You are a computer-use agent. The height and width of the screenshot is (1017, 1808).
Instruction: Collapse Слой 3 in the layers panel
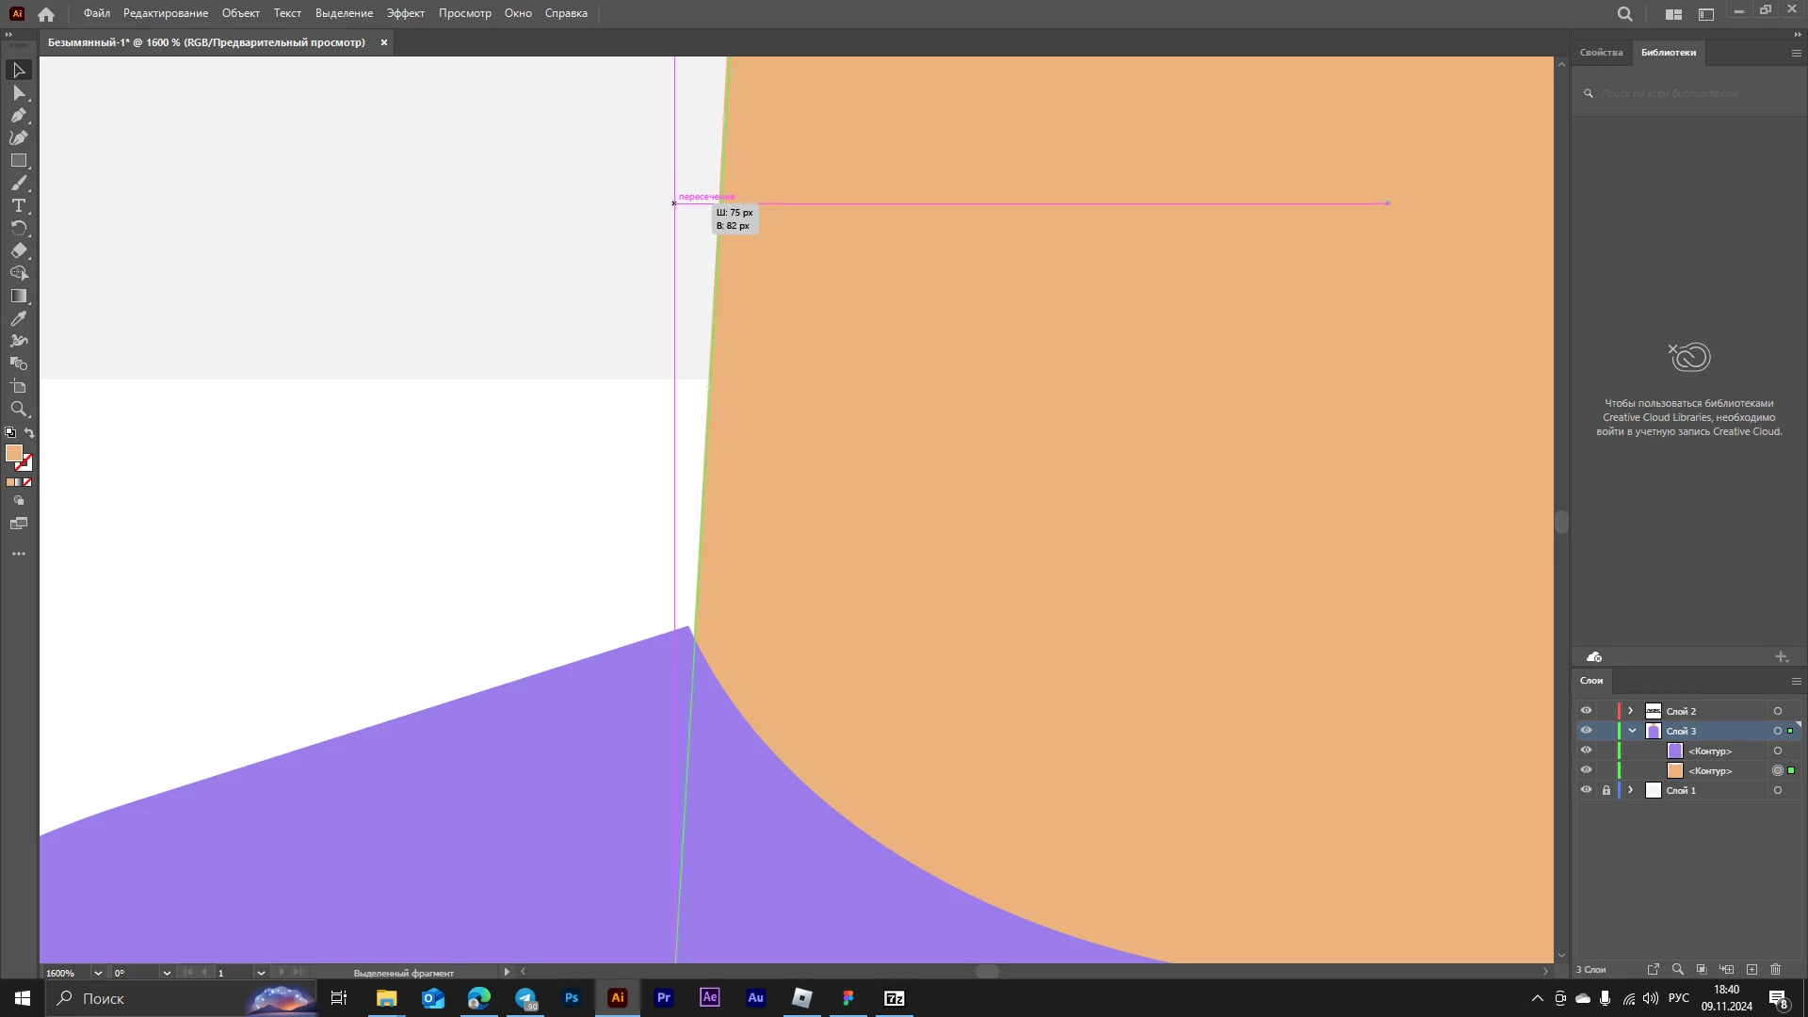1632,731
